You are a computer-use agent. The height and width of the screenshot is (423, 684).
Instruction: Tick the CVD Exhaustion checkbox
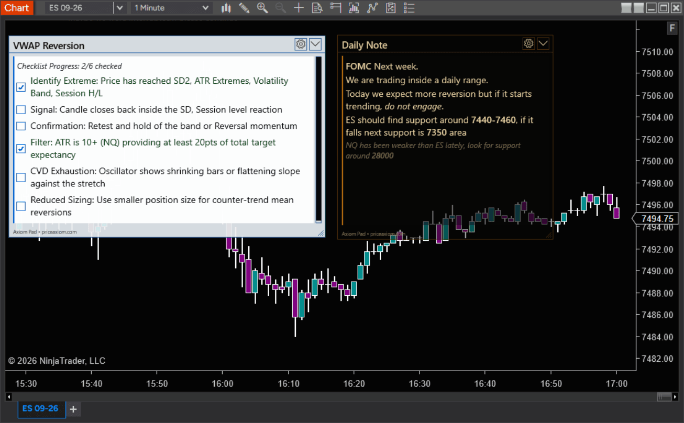pos(21,177)
